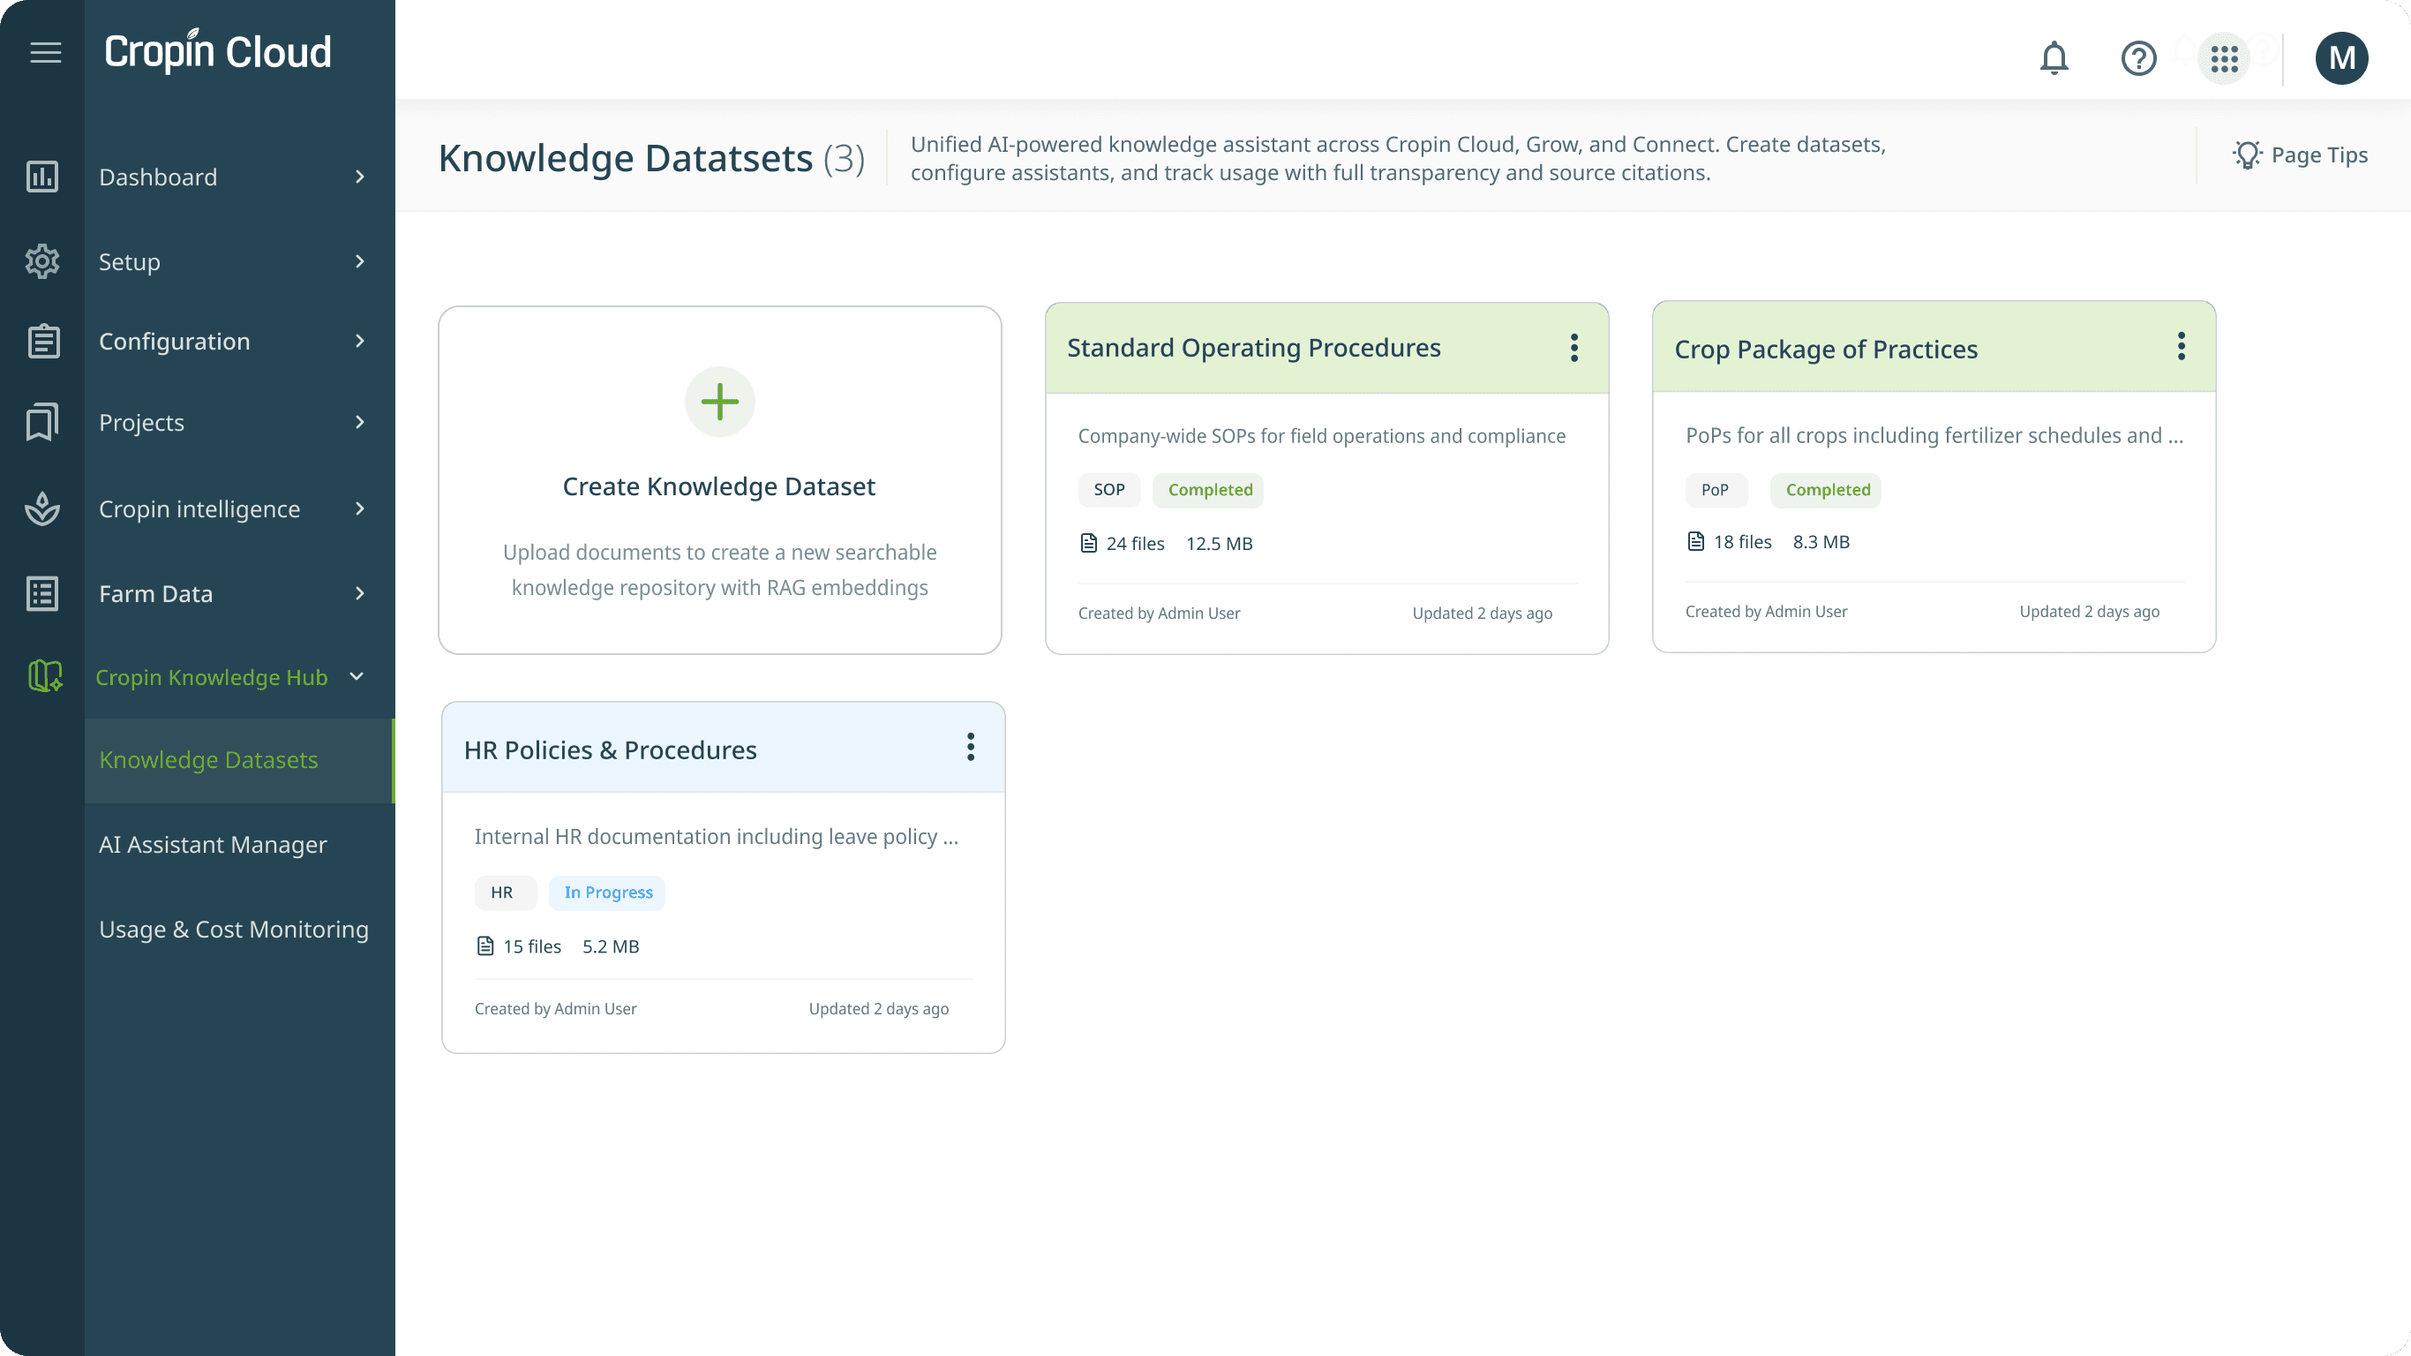This screenshot has width=2411, height=1356.
Task: Open options menu for Crop Package of Practices
Action: [x=2182, y=346]
